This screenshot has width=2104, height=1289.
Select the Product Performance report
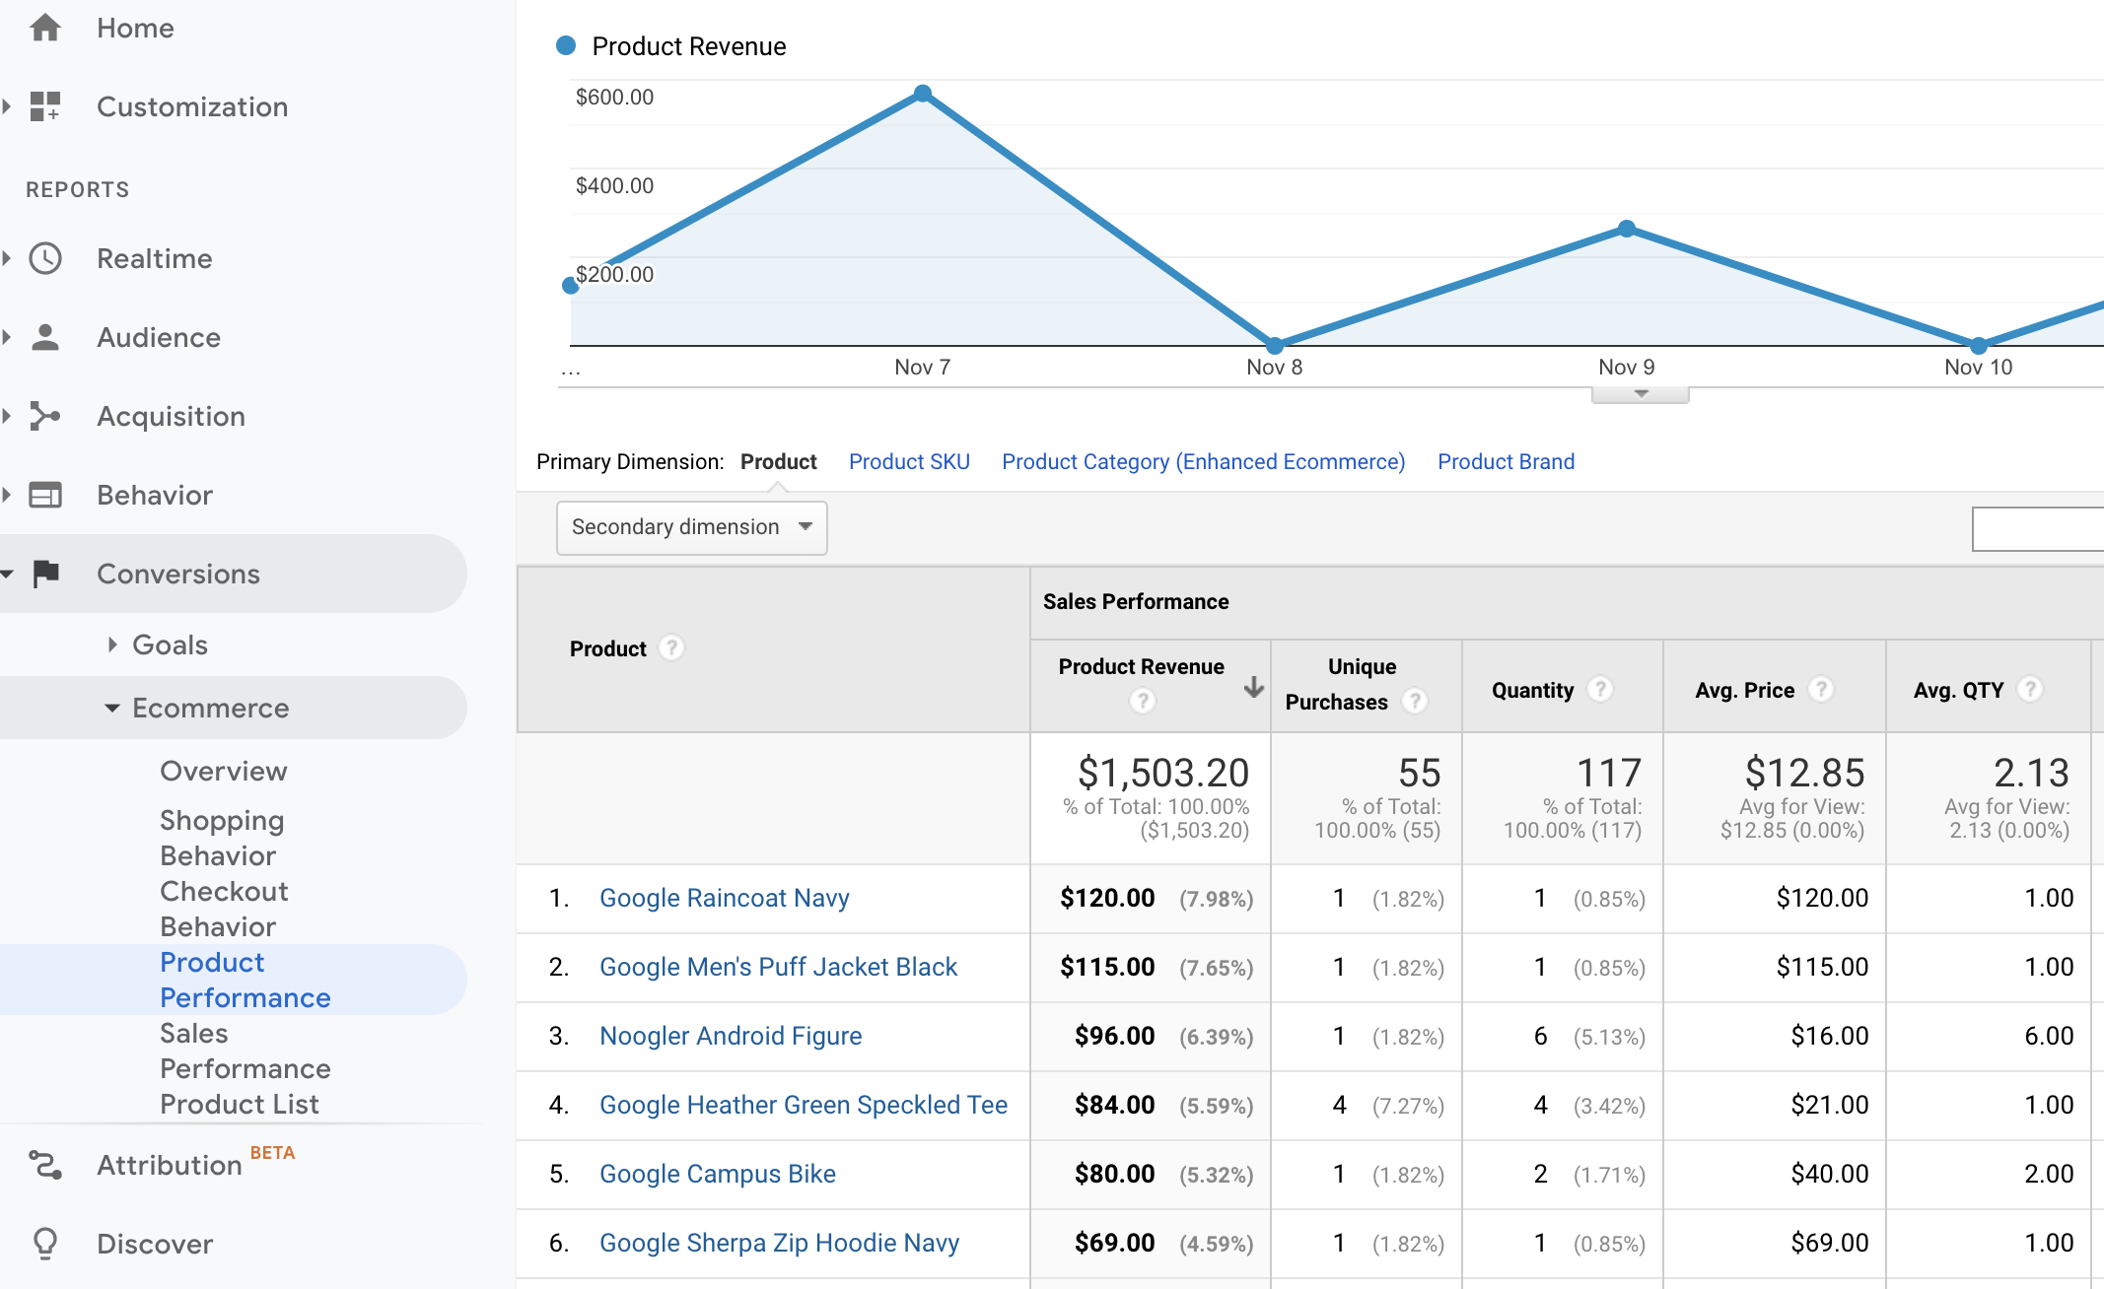point(245,980)
